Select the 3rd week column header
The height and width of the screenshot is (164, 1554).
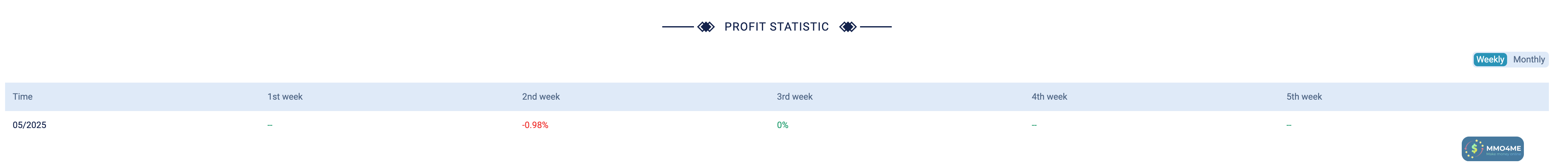(794, 97)
